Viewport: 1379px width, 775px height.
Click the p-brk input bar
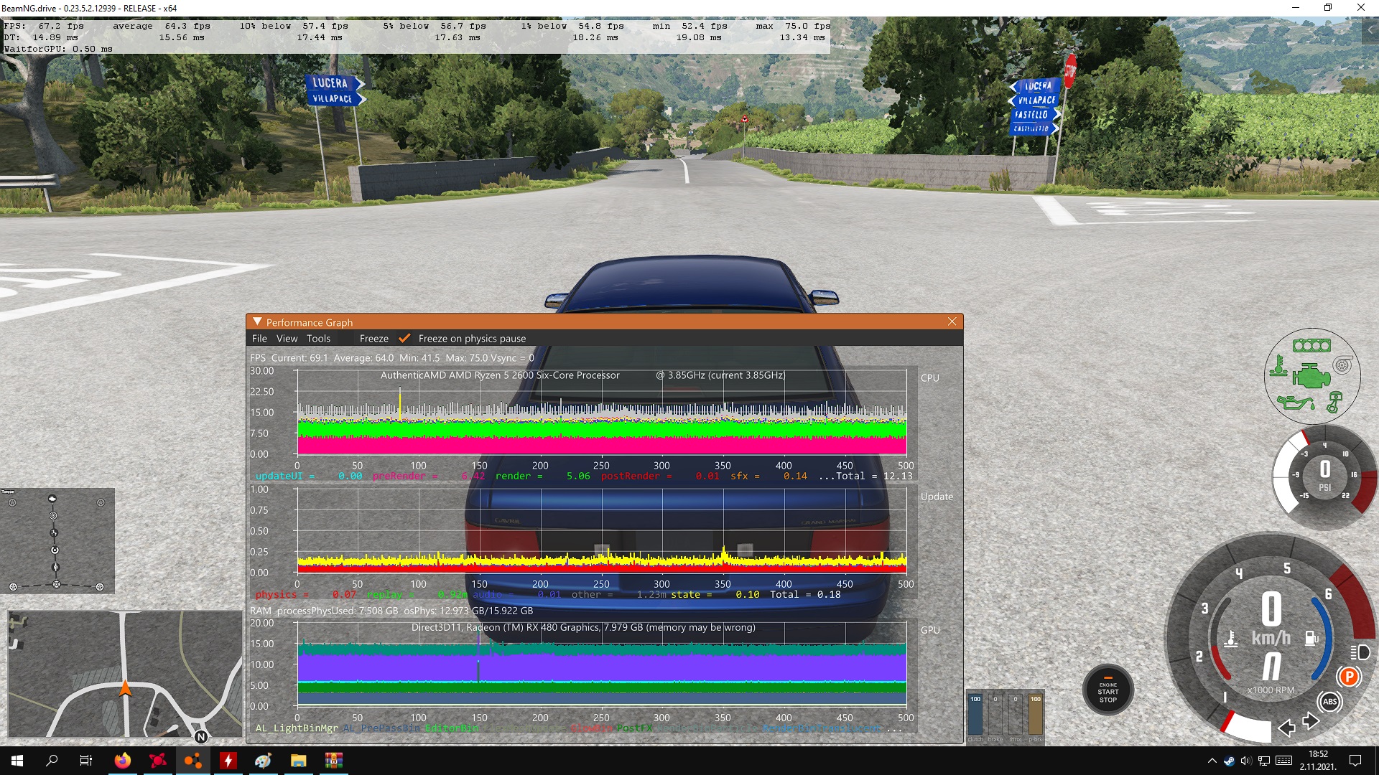point(1035,714)
